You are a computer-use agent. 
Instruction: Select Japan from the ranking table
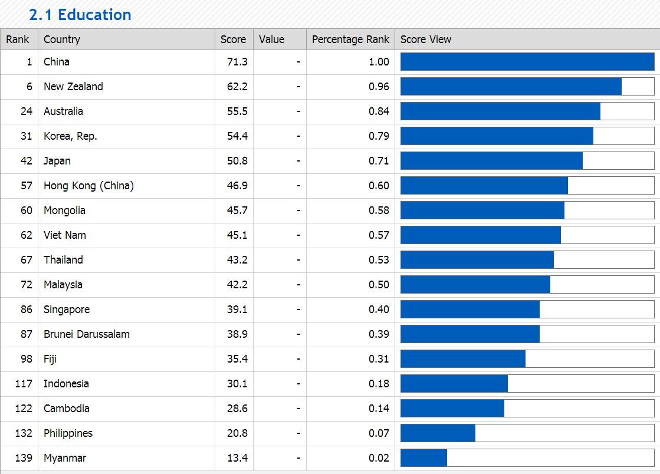57,160
